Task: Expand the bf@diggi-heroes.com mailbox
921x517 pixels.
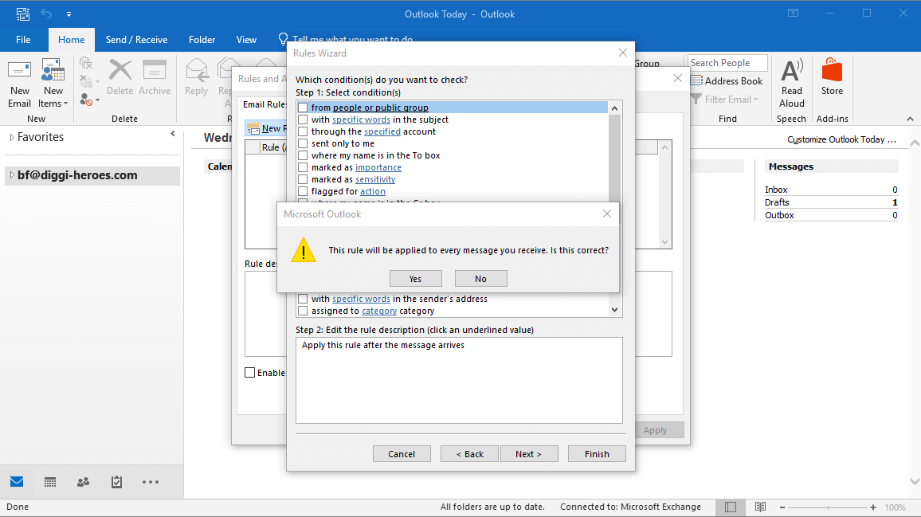Action: coord(11,174)
